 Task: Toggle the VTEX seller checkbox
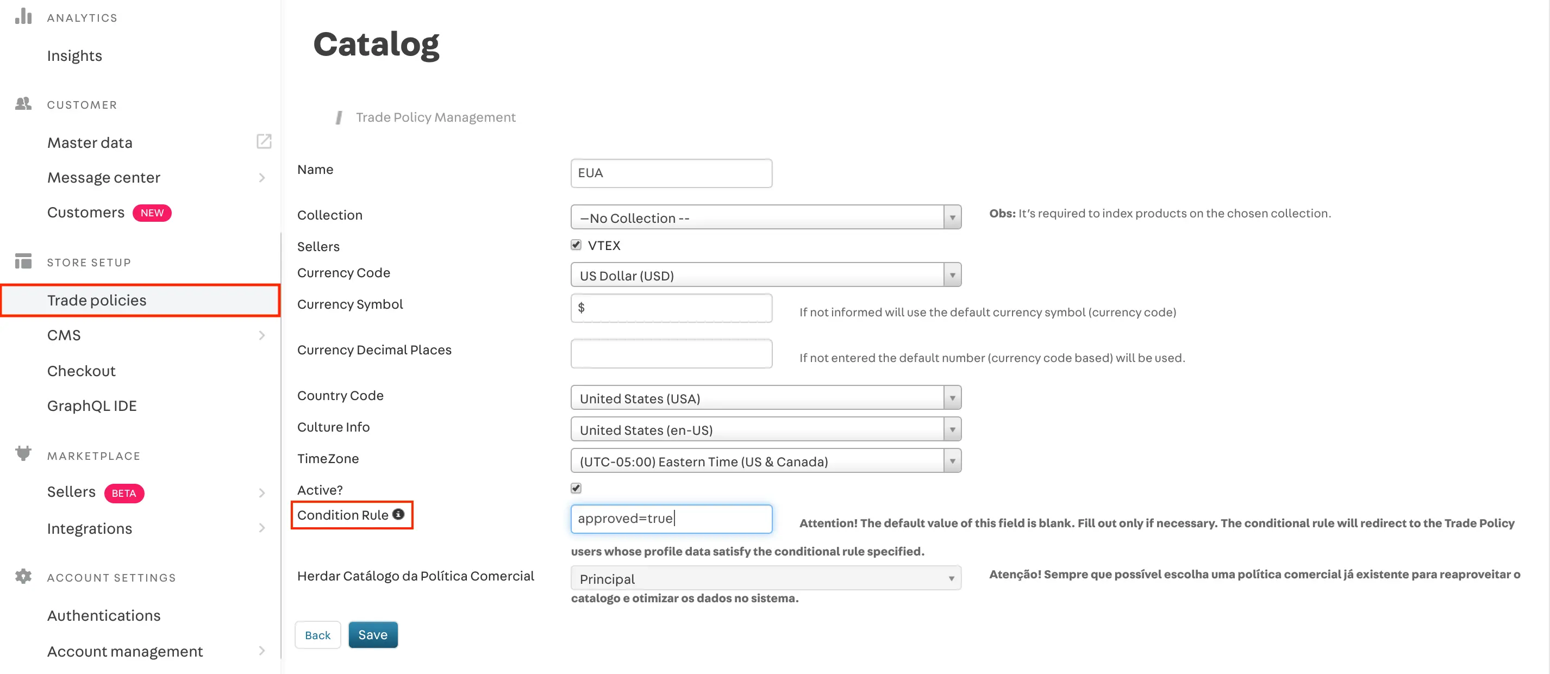pyautogui.click(x=577, y=245)
